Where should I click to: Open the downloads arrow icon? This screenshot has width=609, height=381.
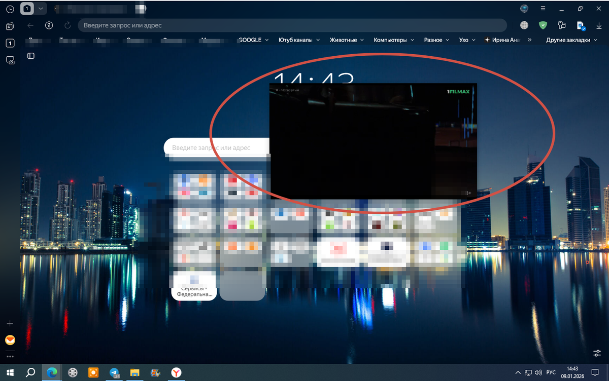599,25
